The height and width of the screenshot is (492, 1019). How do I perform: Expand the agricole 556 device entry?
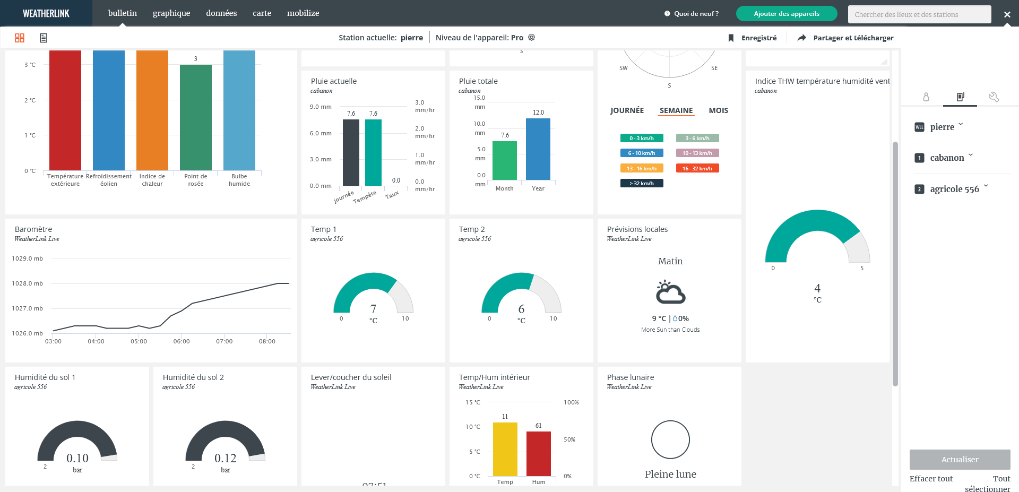click(x=986, y=187)
